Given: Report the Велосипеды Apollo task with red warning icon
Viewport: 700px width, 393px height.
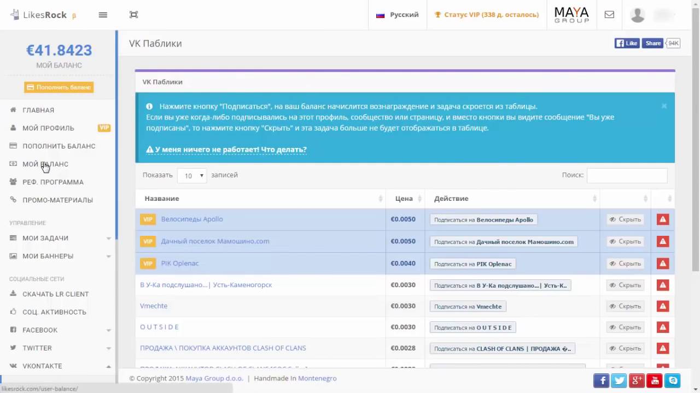Looking at the screenshot, I should pos(663,219).
